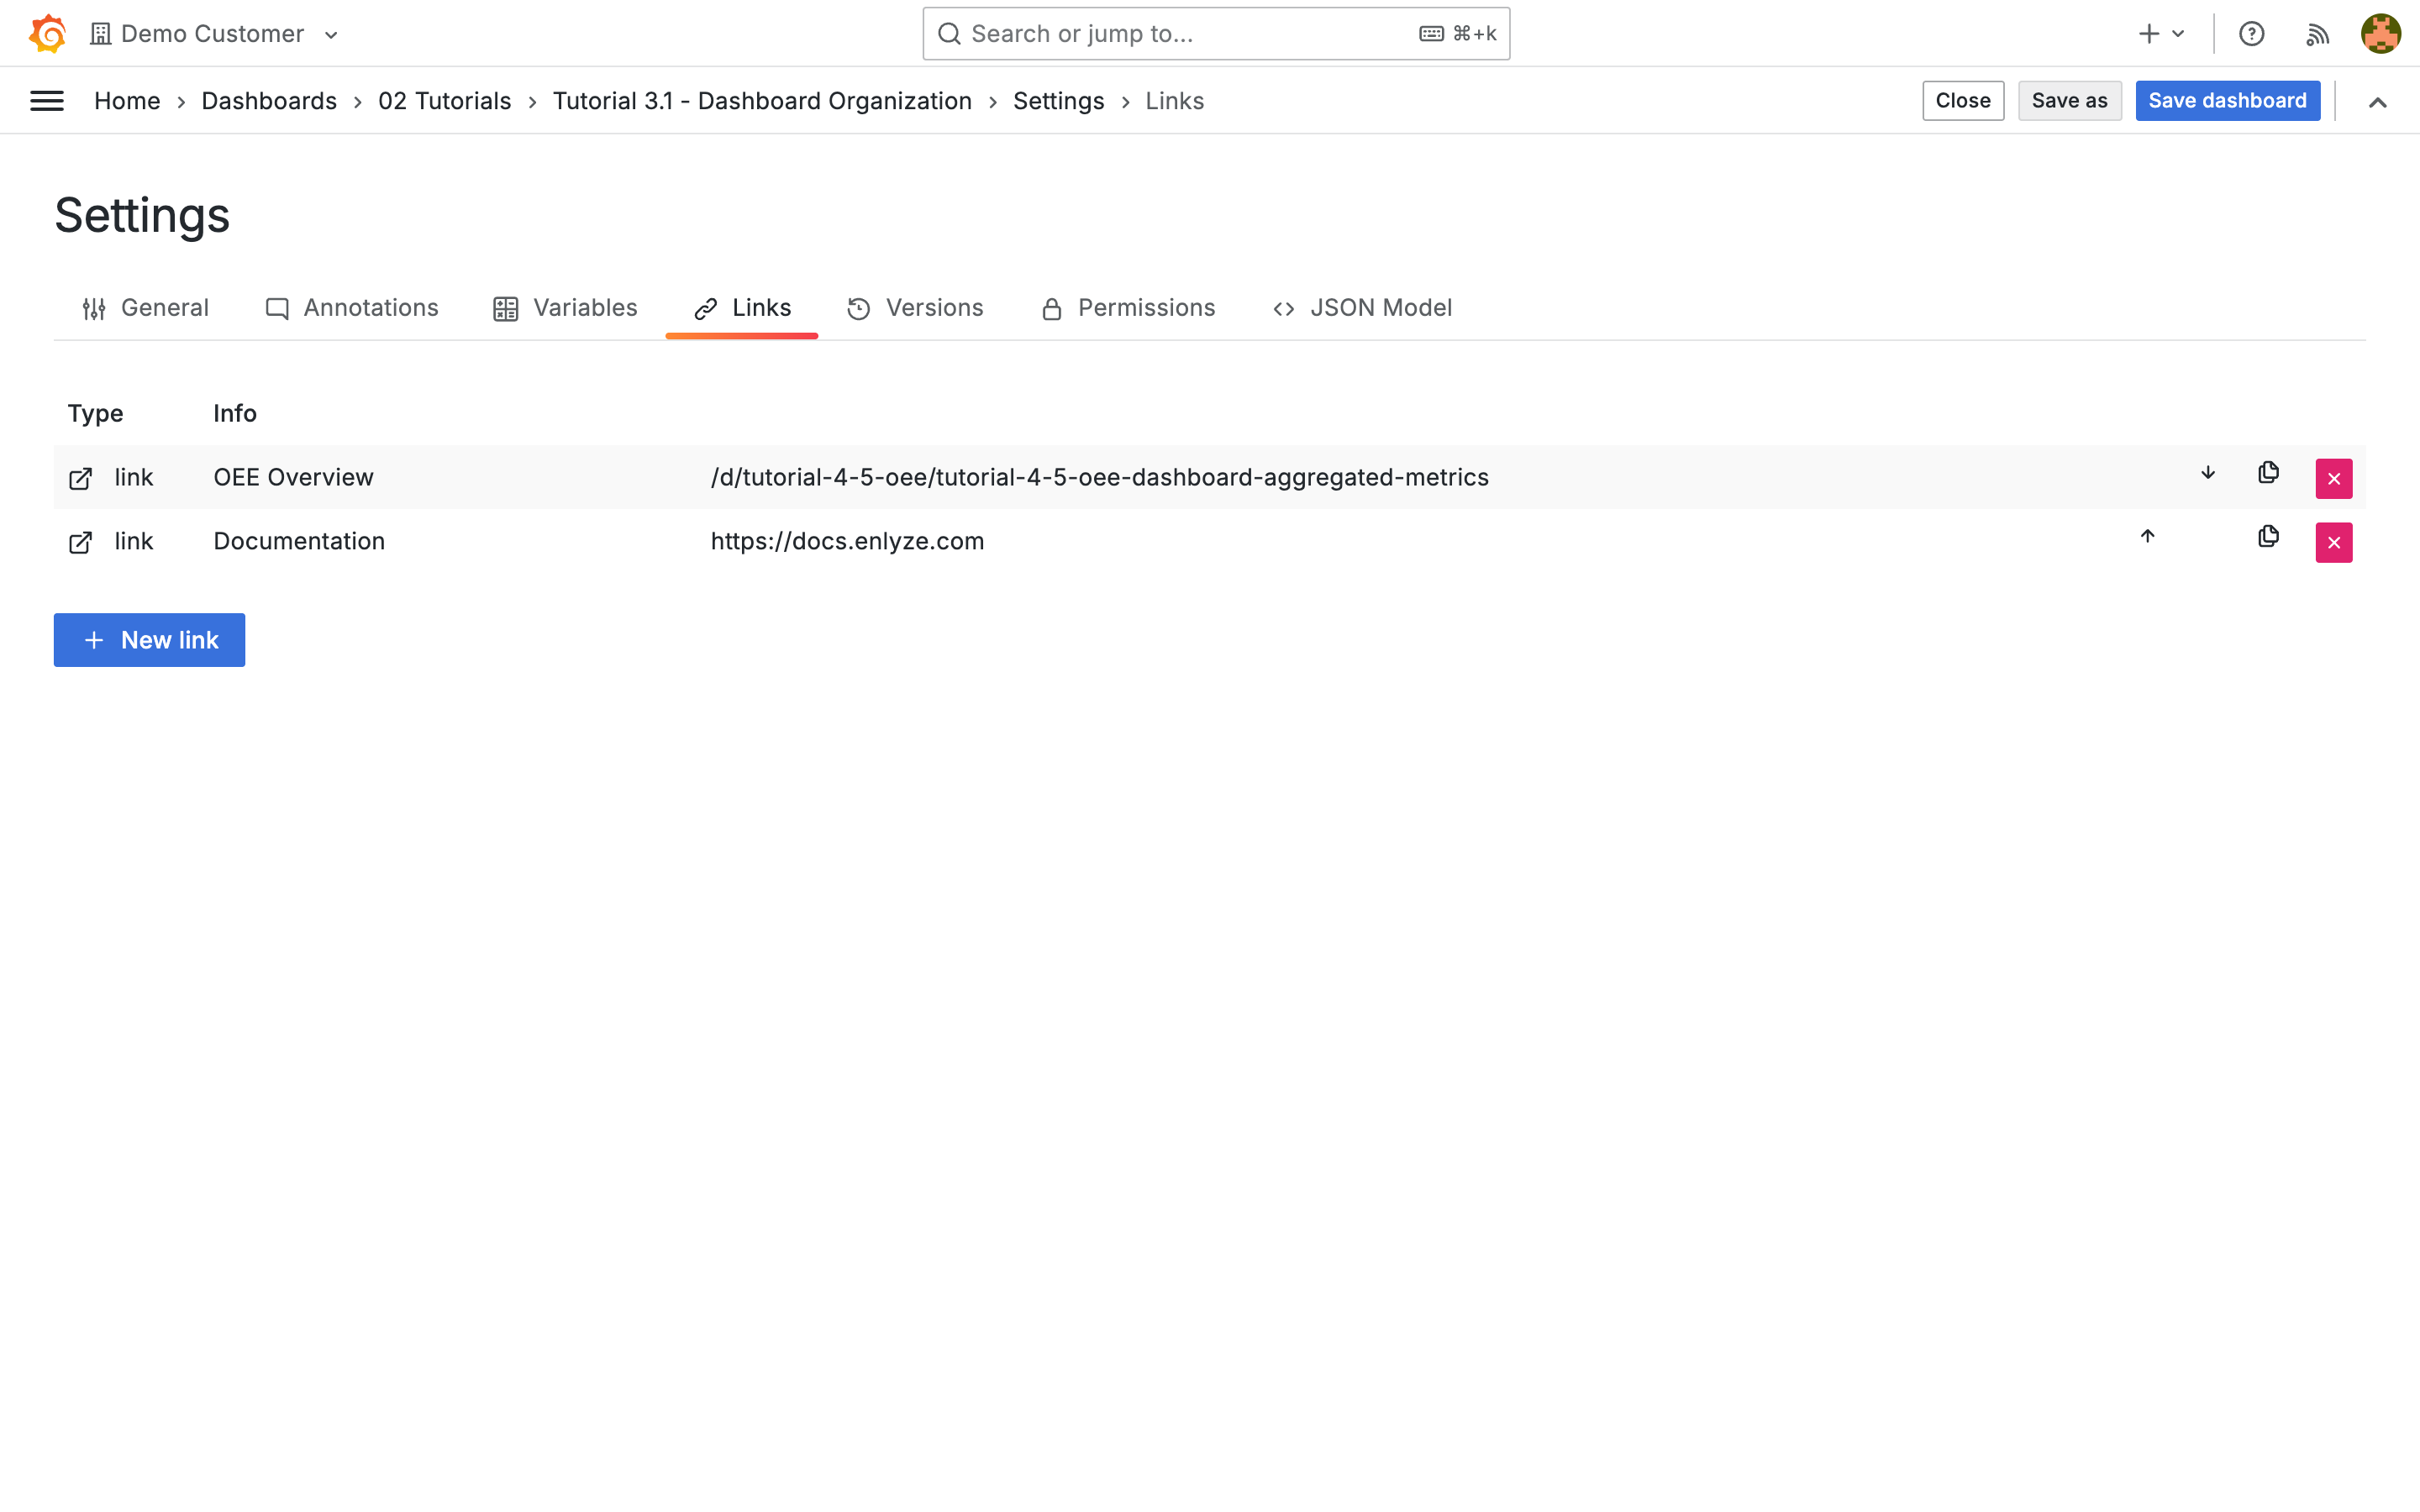Open the plus add-new dropdown
Viewport: 2420px width, 1512px height.
2160,34
